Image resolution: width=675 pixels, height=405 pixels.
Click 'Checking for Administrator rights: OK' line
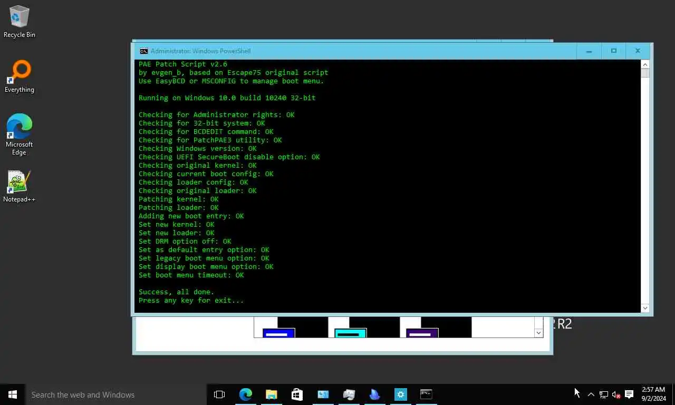coord(217,115)
